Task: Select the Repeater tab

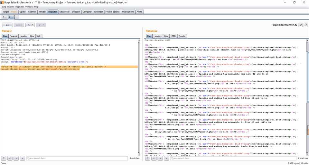Action: [52, 12]
